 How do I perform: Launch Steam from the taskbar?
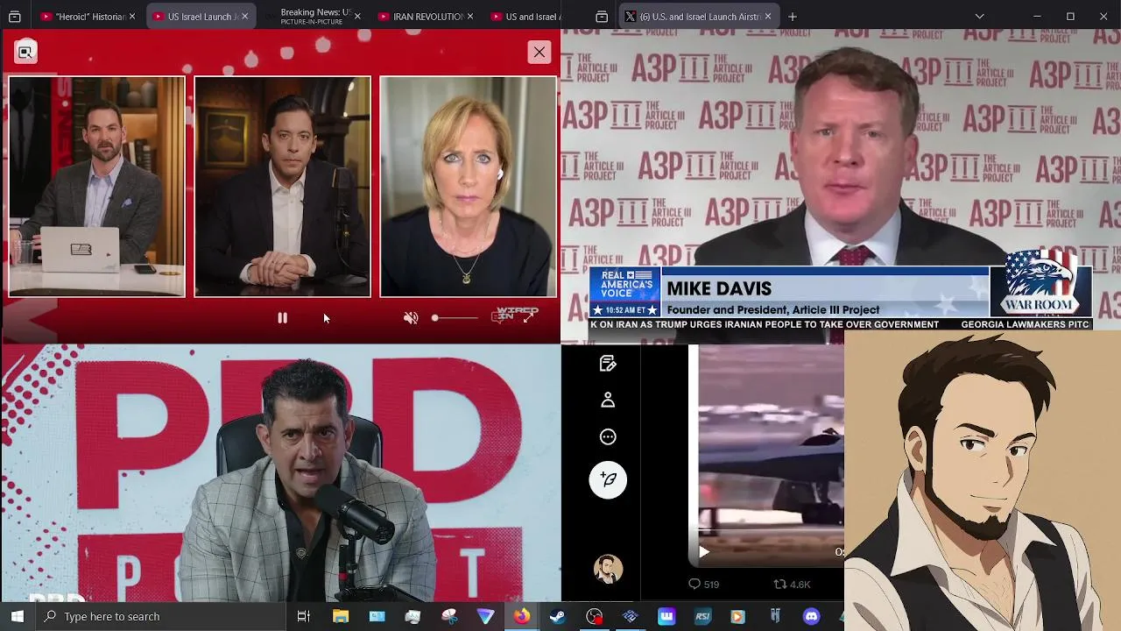pyautogui.click(x=557, y=616)
